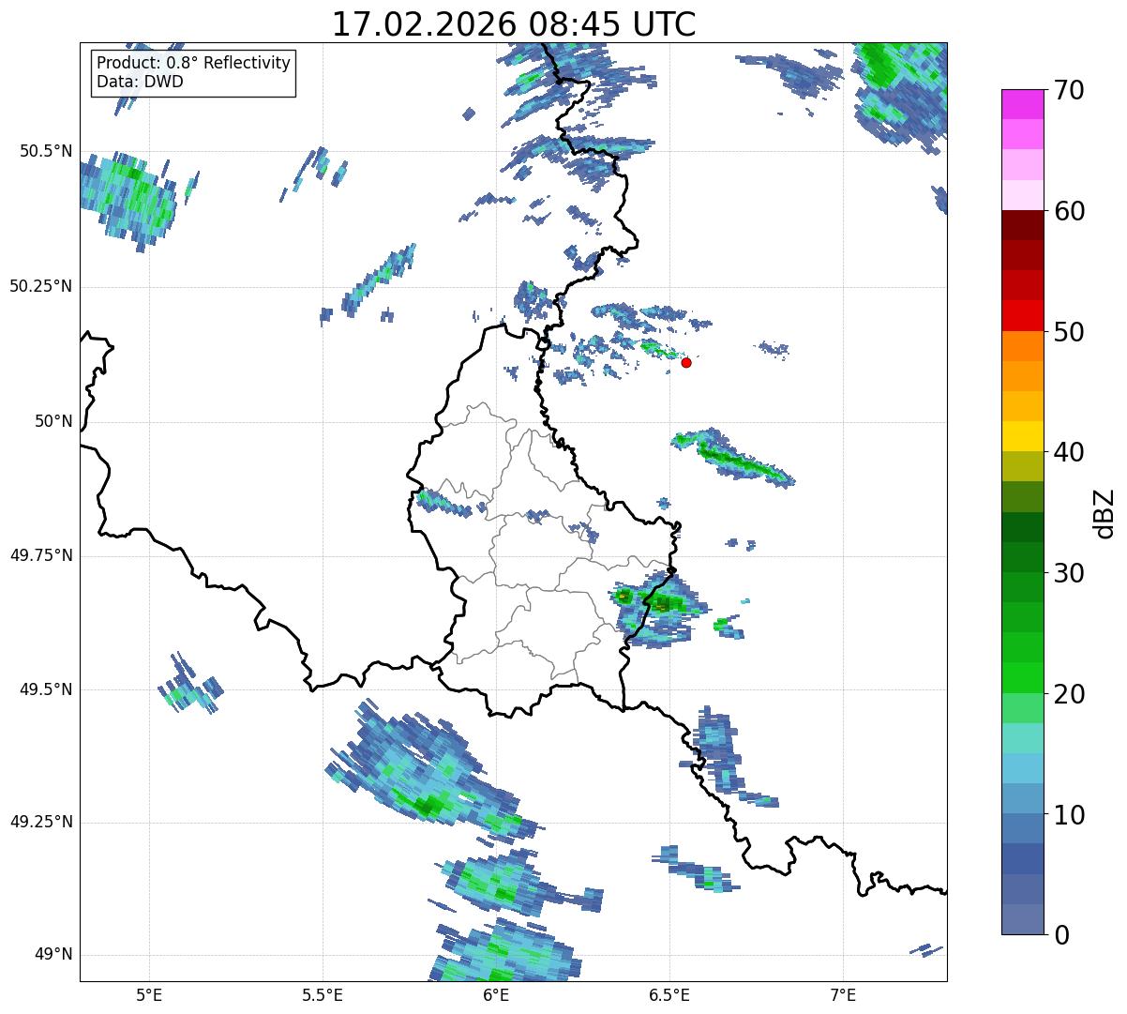The image size is (1127, 1014).
Task: Click the longitude label 5°E
Action: 149,995
